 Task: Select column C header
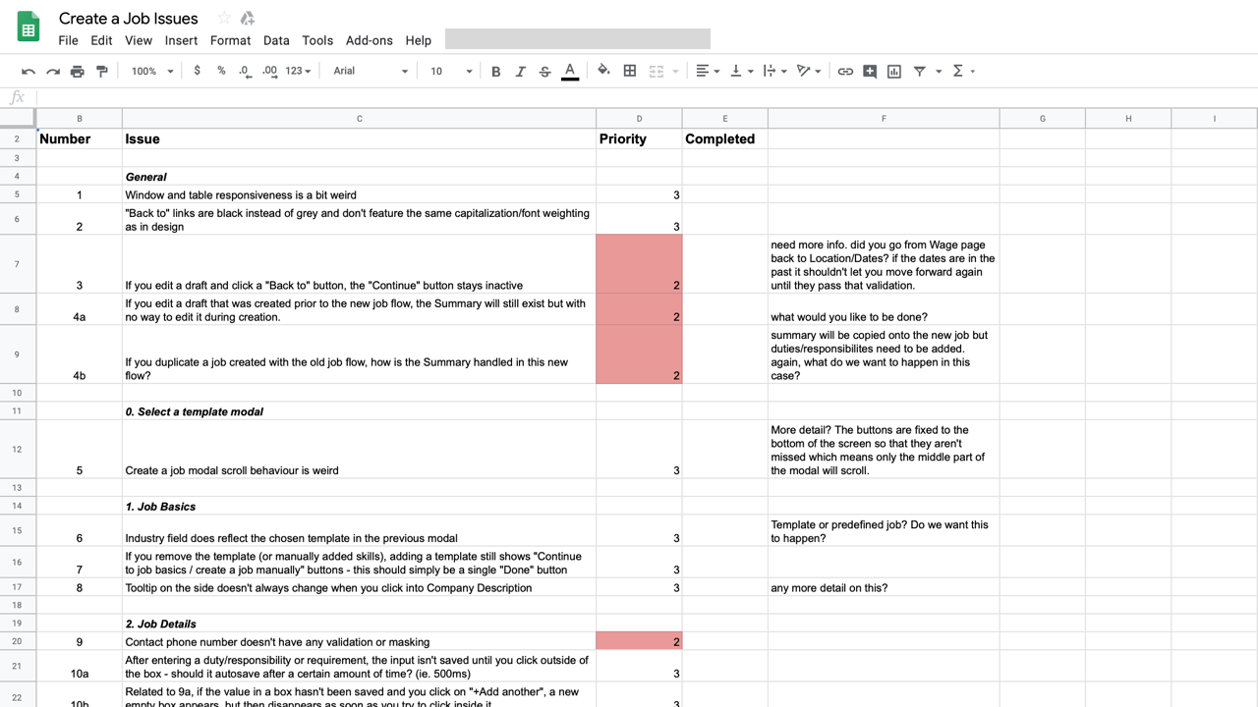pyautogui.click(x=359, y=119)
